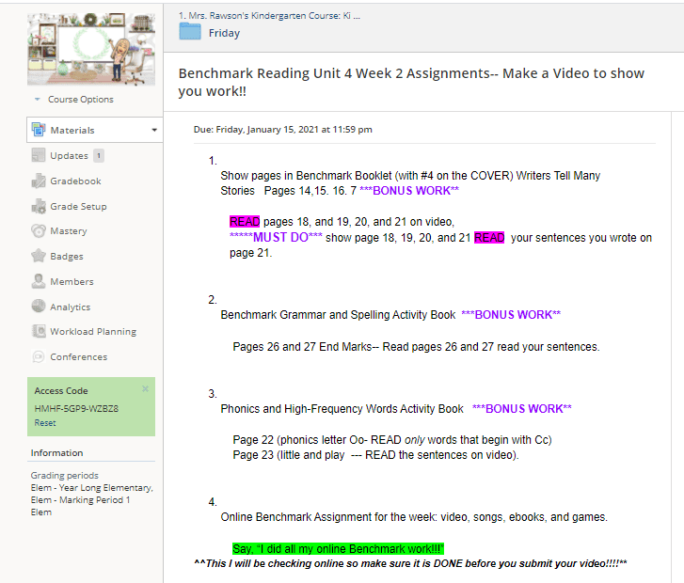Click the due date Friday, January 15, 2021
The height and width of the screenshot is (583, 684).
(282, 130)
